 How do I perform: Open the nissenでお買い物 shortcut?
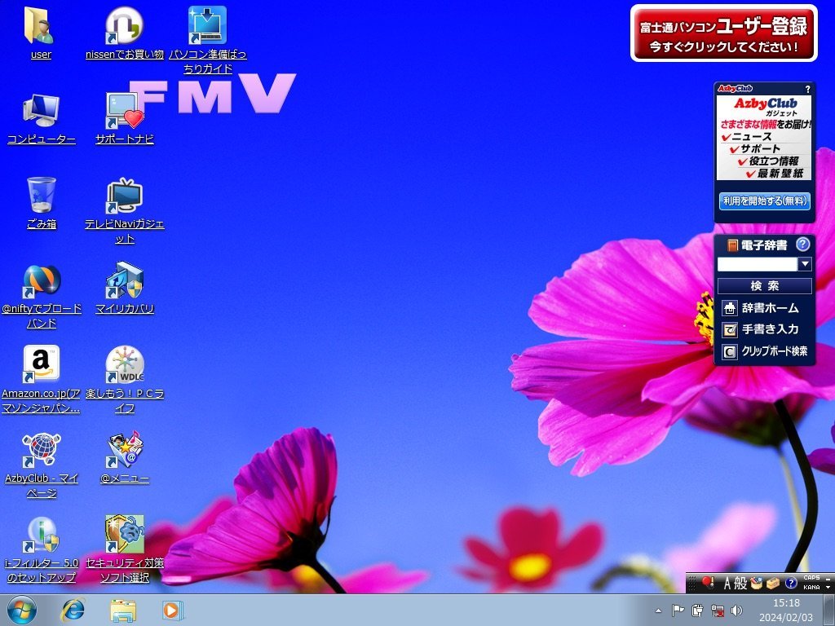tap(124, 28)
